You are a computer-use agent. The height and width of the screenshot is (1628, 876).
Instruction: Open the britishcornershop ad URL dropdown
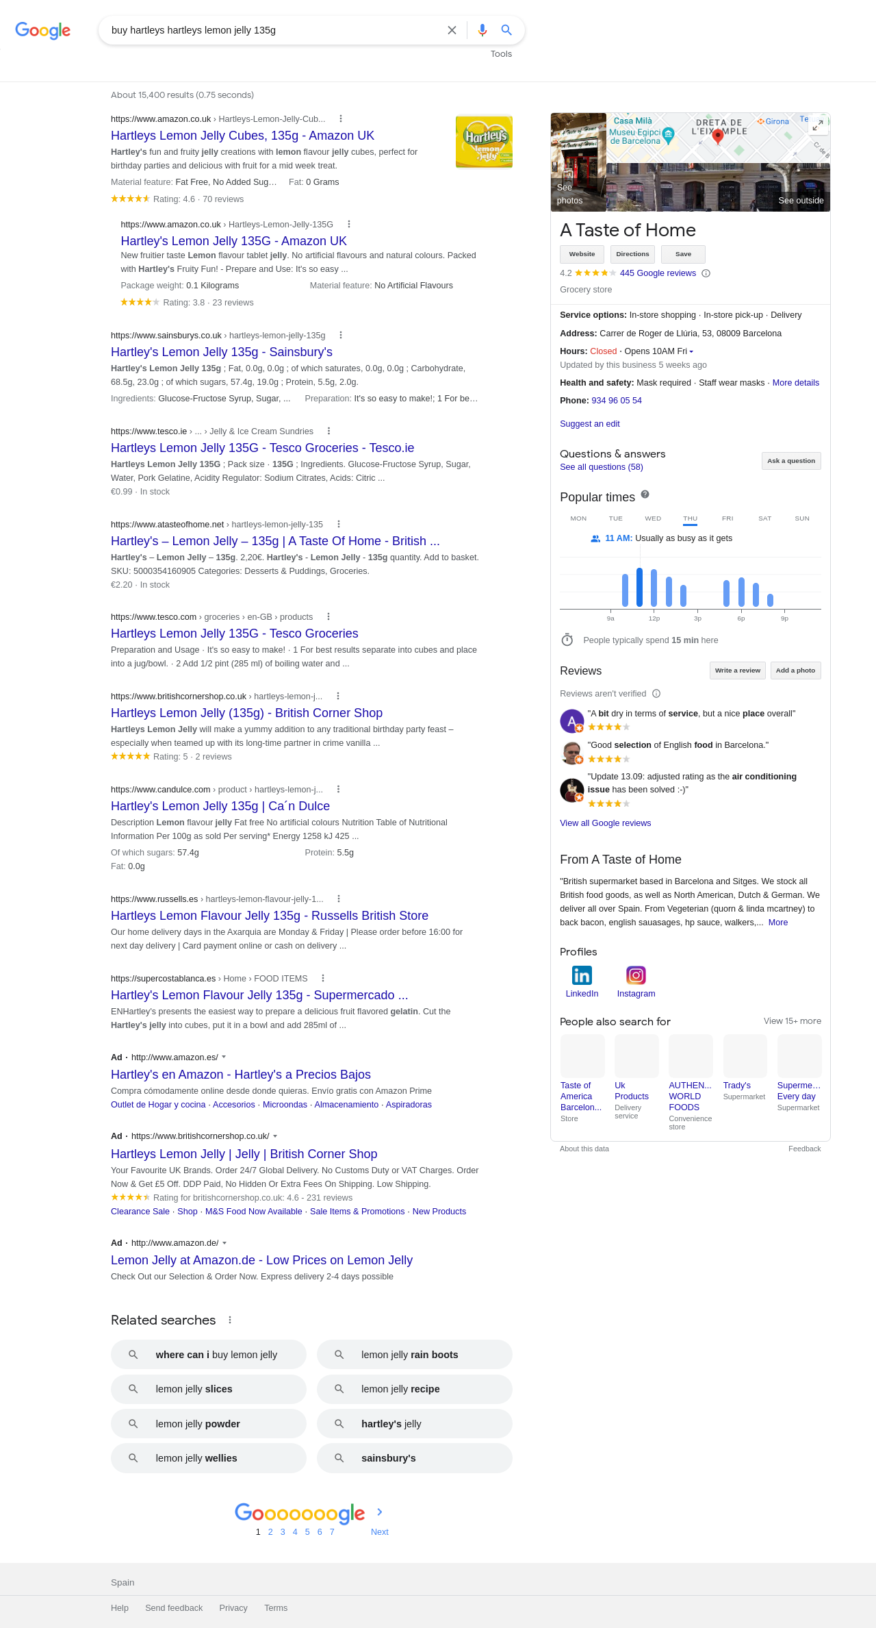coord(275,1136)
